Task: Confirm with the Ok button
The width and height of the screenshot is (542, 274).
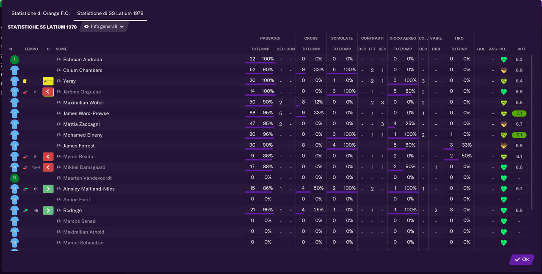Action: pyautogui.click(x=522, y=260)
